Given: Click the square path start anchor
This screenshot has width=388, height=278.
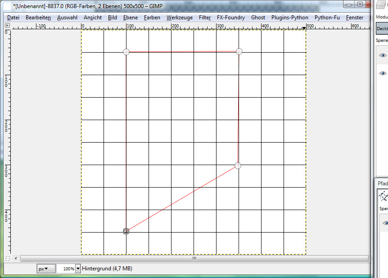Looking at the screenshot, I should (126, 231).
